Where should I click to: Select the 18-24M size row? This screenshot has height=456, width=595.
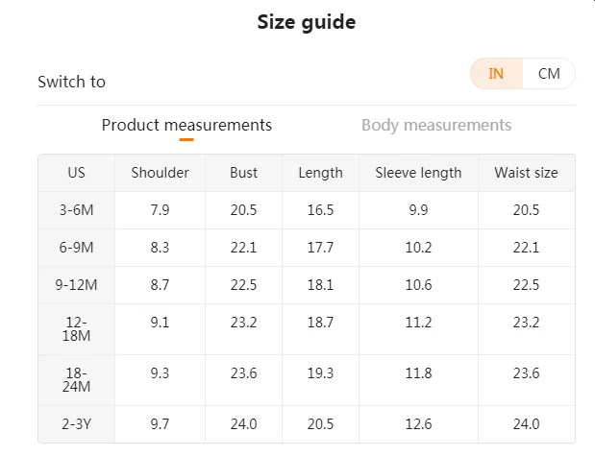pyautogui.click(x=77, y=379)
